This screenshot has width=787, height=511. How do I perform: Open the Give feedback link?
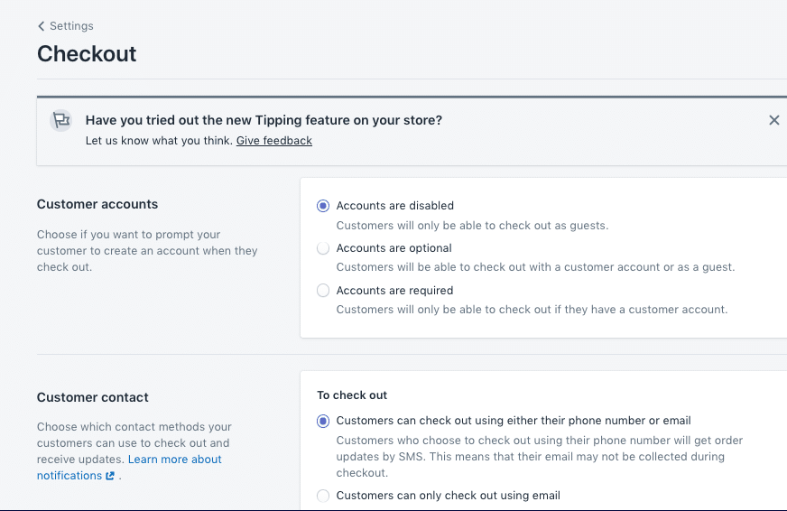click(273, 141)
